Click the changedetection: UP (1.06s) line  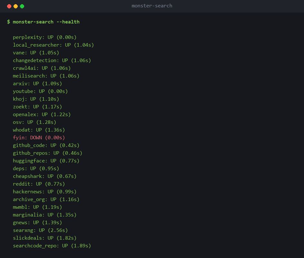pyautogui.click(x=52, y=60)
